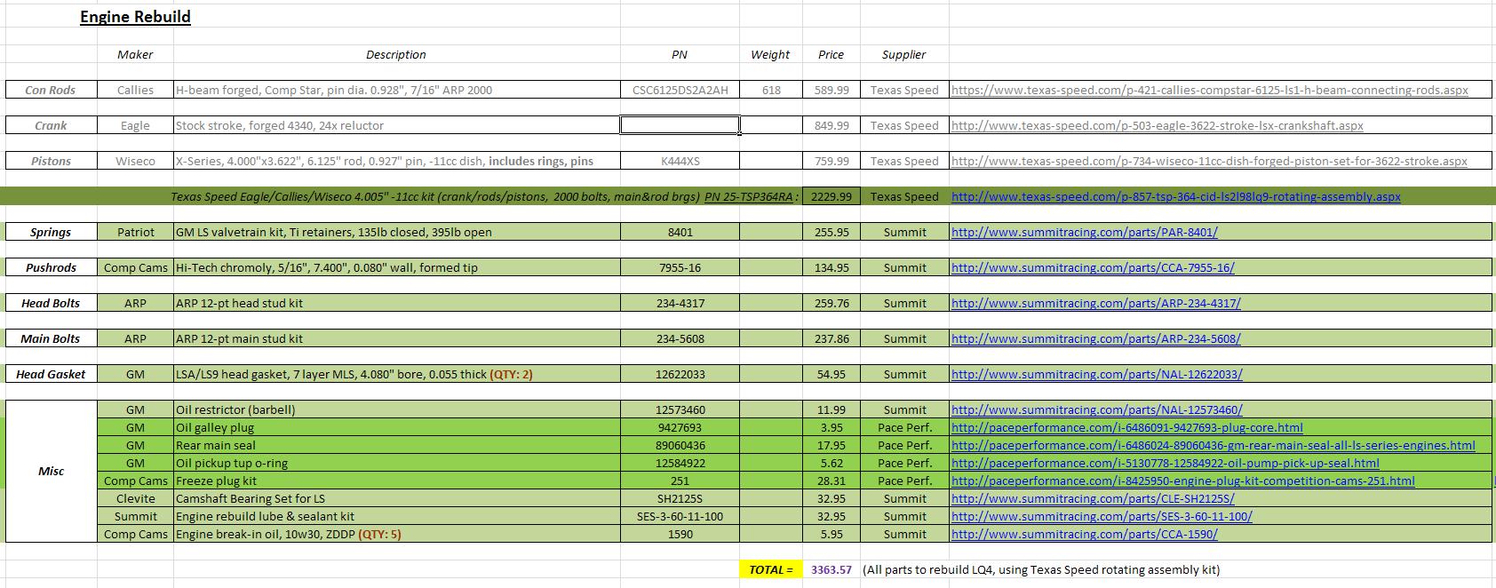
Task: Select the yellow TOTAL = cell
Action: pos(771,569)
